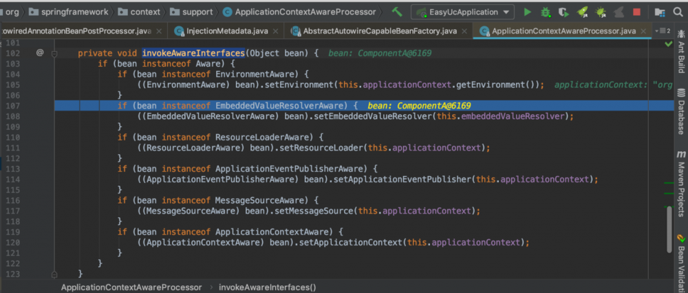Close the InjectionMetadata.java tab
The width and height of the screenshot is (688, 293).
274,31
